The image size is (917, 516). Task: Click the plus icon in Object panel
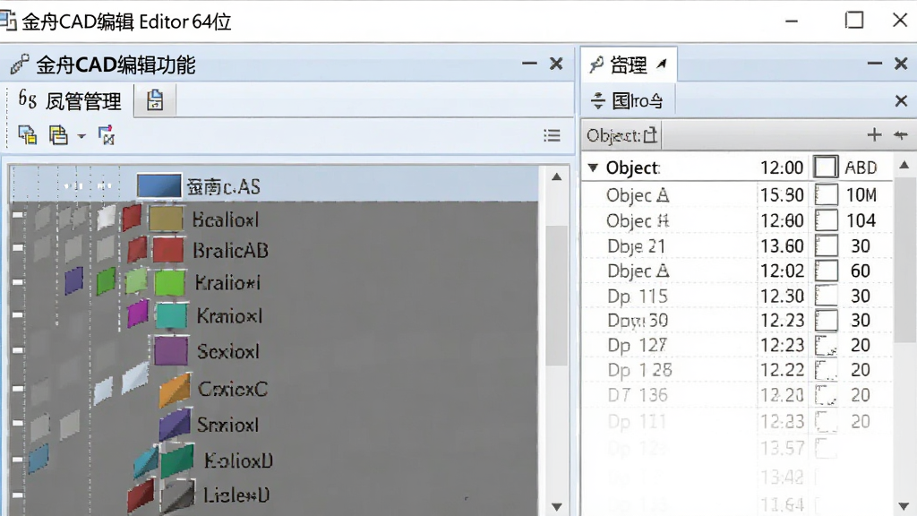[874, 135]
